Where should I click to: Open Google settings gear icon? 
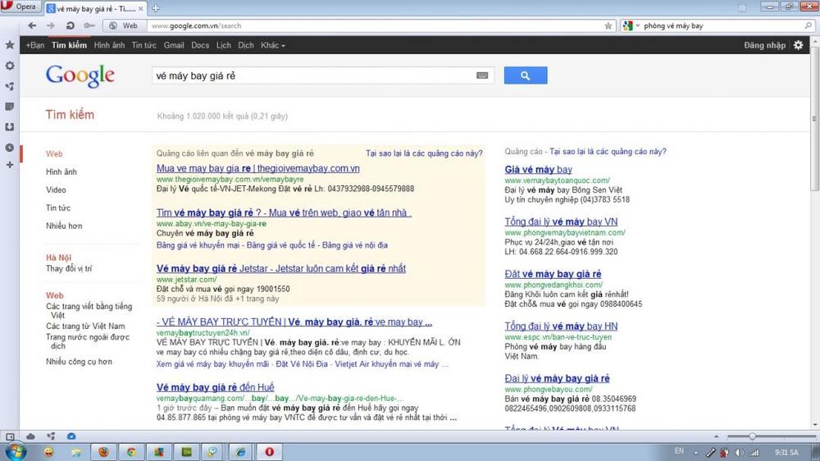point(798,45)
